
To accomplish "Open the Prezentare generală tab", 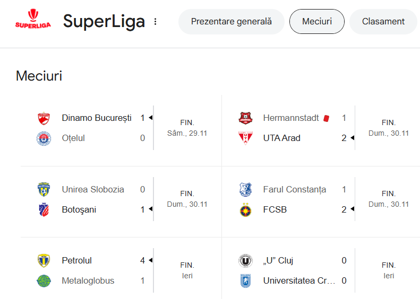I will tap(231, 22).
